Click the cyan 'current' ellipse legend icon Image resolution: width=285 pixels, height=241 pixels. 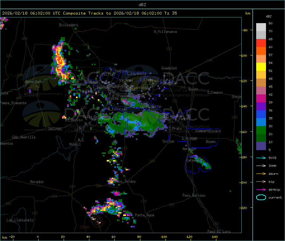pyautogui.click(x=261, y=197)
